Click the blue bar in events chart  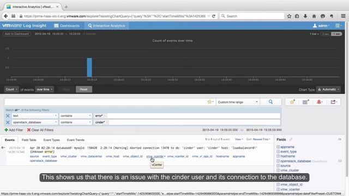89,68
